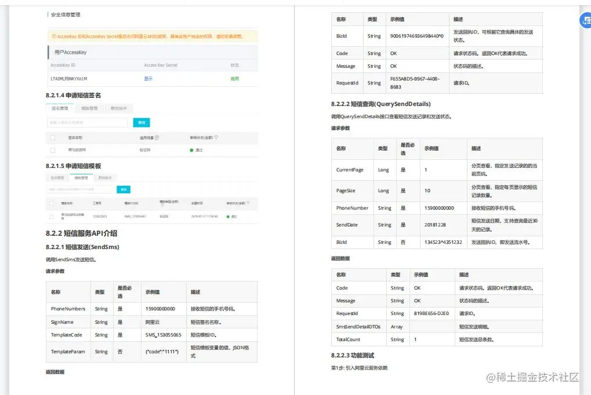Tick checkbox for 黑马旅游网 signature row
Screen dimensions: 591x395
pos(53,150)
